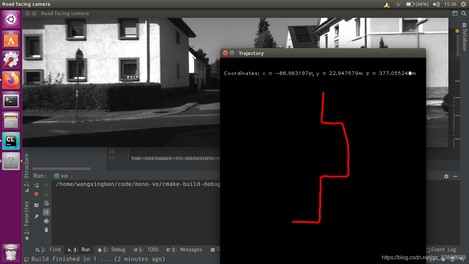This screenshot has height=264, width=469.
Task: Open the clock showing 15:36
Action: (450, 4)
